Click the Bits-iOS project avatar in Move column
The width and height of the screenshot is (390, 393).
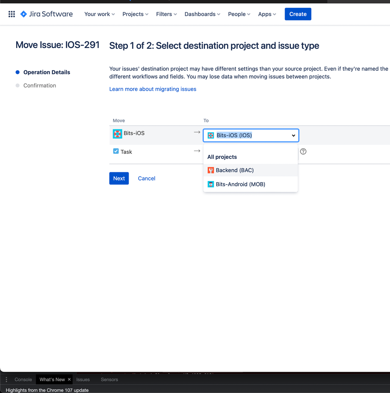point(117,134)
